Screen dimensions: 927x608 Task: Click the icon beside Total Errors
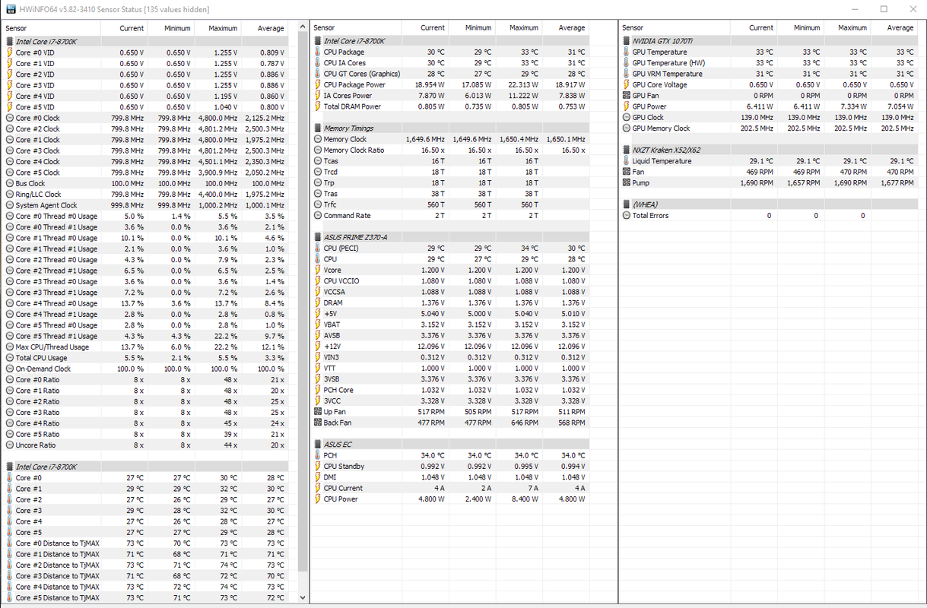tap(626, 216)
